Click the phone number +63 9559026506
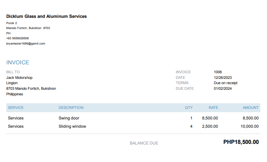Viewport: 267px width, 162px height. pyautogui.click(x=18, y=38)
